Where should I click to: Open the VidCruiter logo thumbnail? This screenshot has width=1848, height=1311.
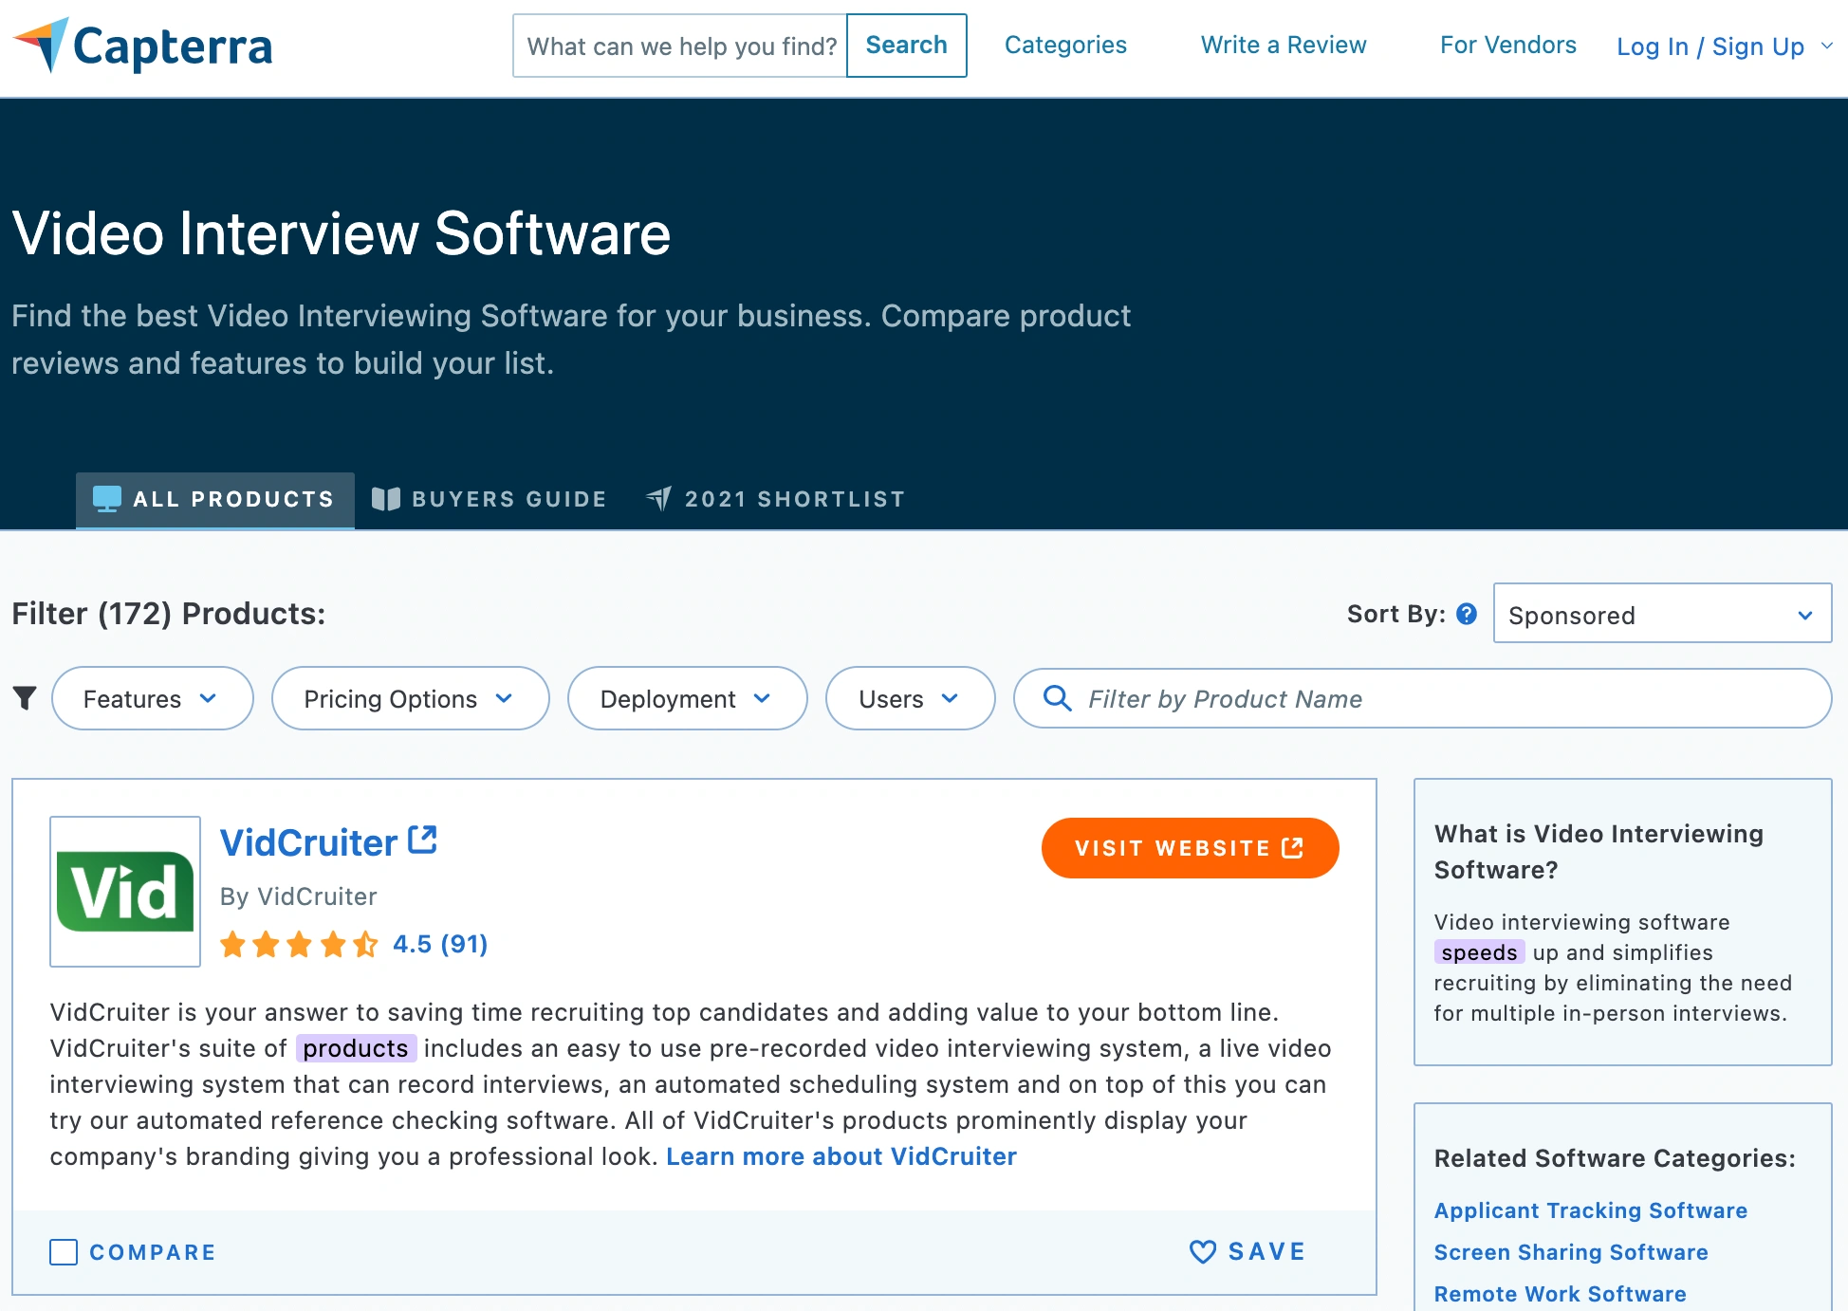(125, 892)
